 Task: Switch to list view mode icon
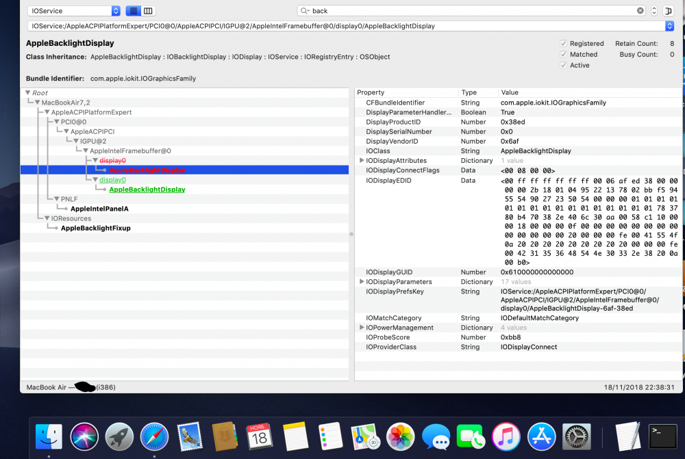[134, 11]
